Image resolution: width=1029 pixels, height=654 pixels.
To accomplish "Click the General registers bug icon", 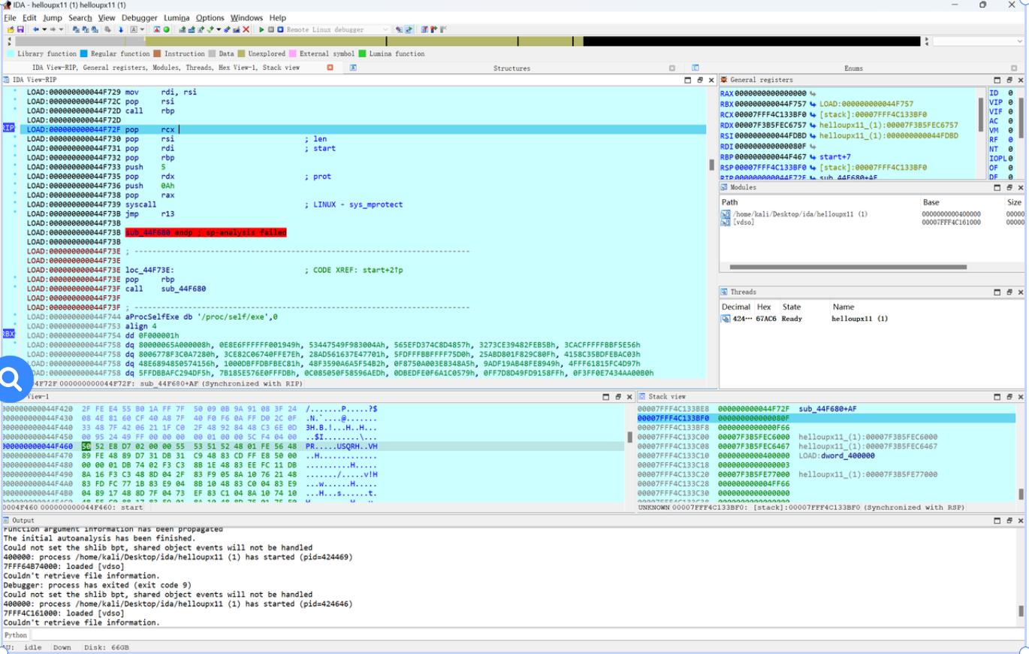I will [x=724, y=80].
